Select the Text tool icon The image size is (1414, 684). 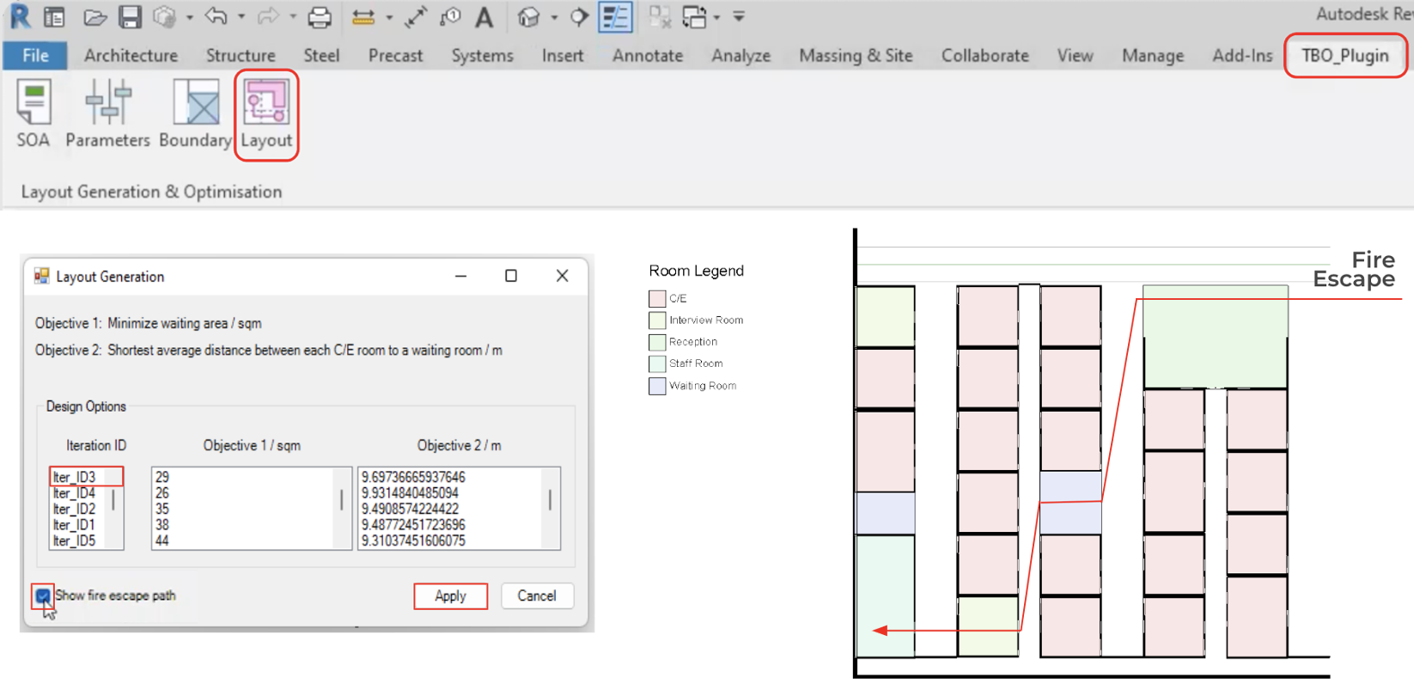click(485, 17)
